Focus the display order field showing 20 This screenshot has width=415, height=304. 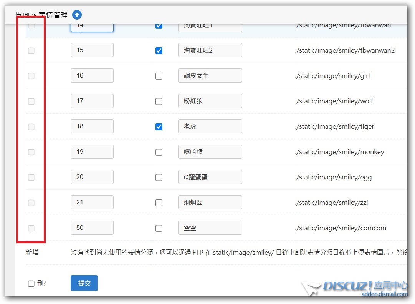coord(92,177)
